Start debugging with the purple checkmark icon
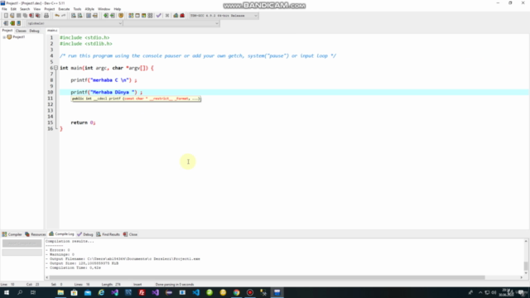The image size is (530, 298). click(x=158, y=16)
